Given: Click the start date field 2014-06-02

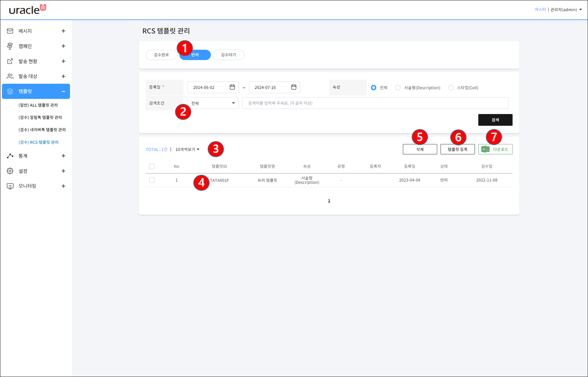Looking at the screenshot, I should (213, 87).
